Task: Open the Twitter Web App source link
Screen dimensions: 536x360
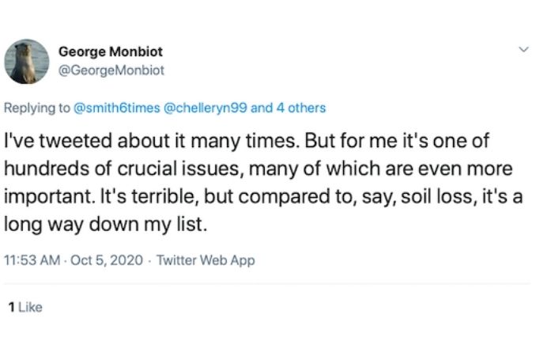Action: pos(206,260)
